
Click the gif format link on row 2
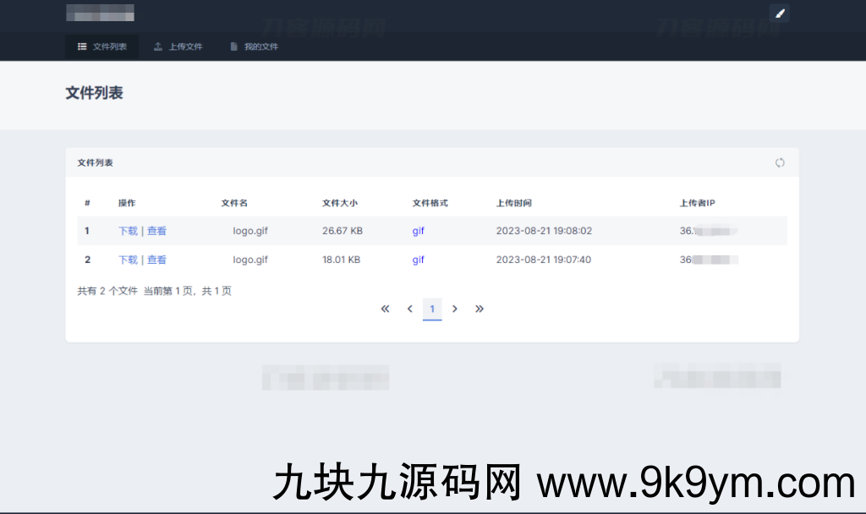418,260
